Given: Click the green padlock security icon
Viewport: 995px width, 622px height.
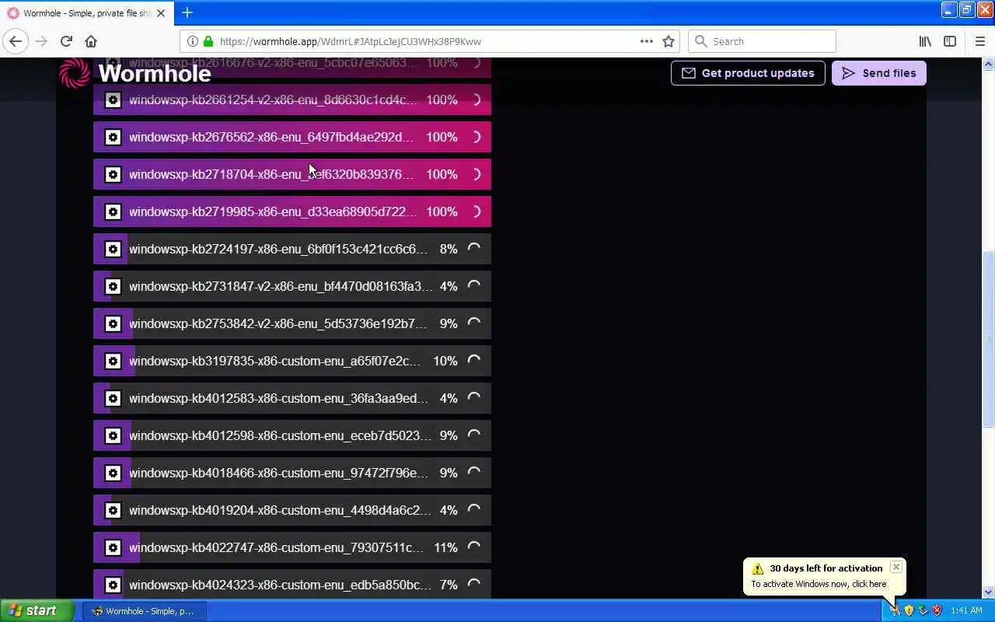Looking at the screenshot, I should 208,41.
